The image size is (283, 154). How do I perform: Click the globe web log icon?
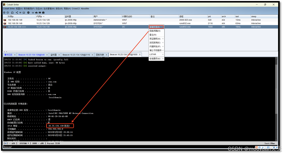[28, 13]
